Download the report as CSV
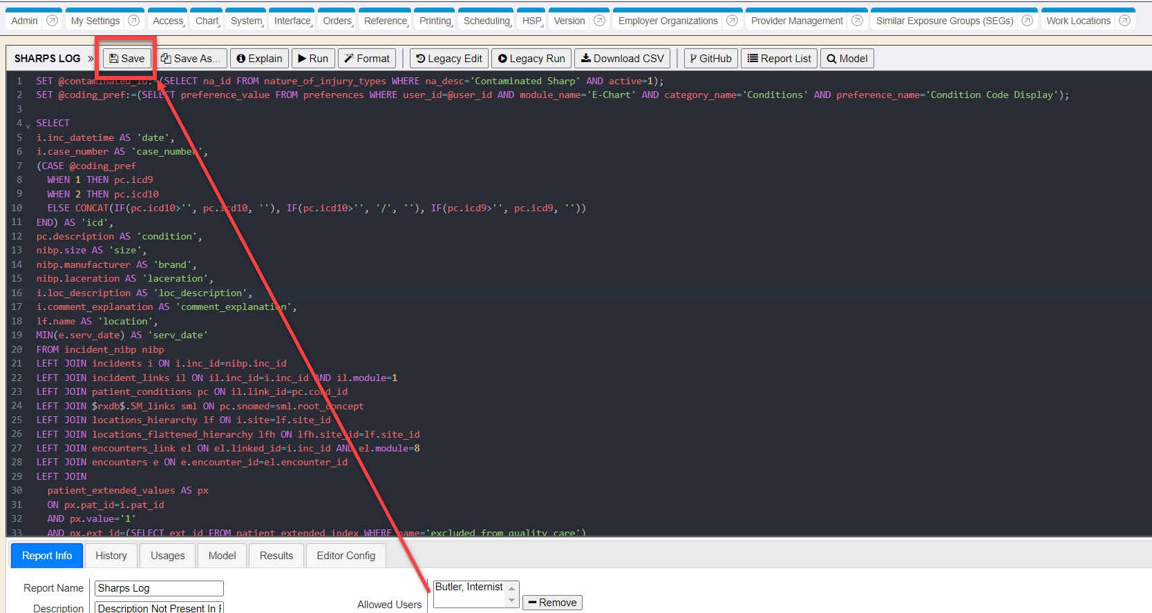Image resolution: width=1152 pixels, height=613 pixels. point(622,59)
